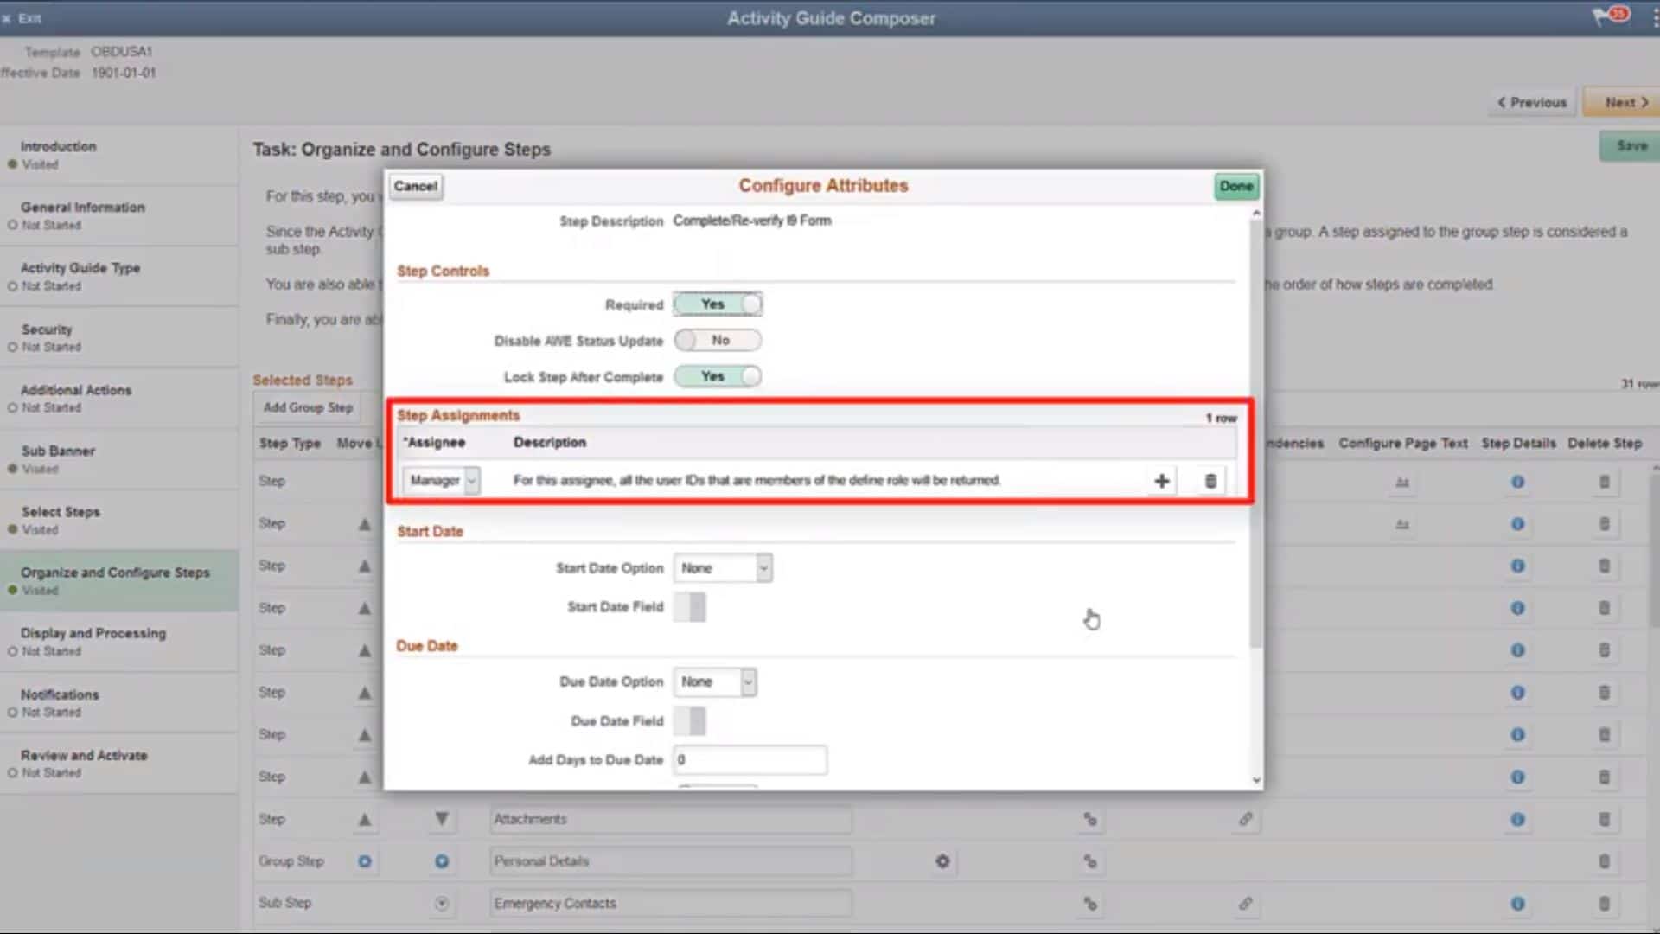View Step Details info icon for the Attachments step

(x=1517, y=819)
